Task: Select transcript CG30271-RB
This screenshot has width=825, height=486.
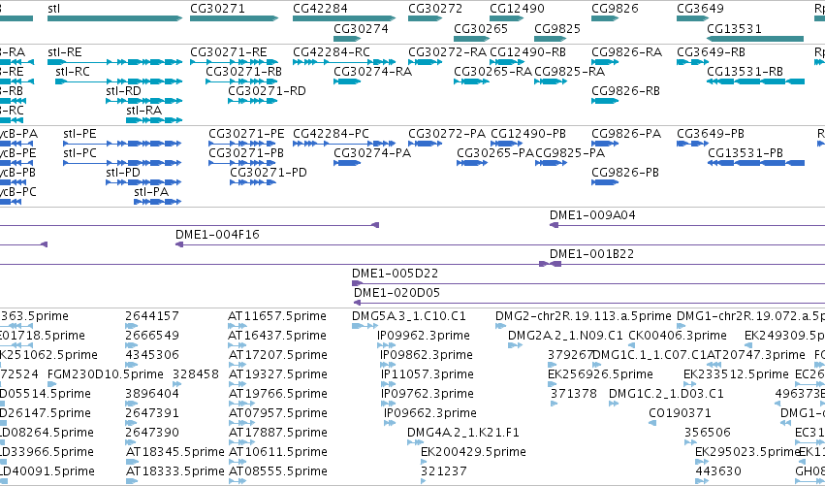Action: click(x=242, y=81)
